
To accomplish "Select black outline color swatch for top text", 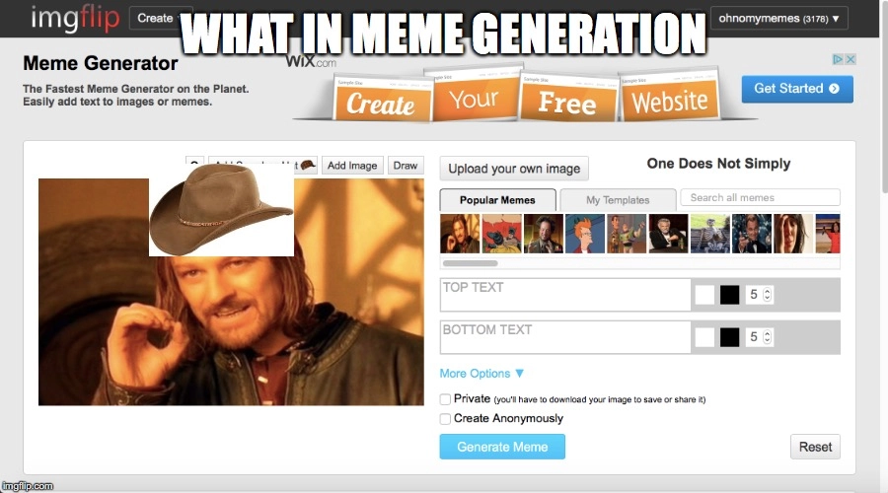I will (729, 295).
